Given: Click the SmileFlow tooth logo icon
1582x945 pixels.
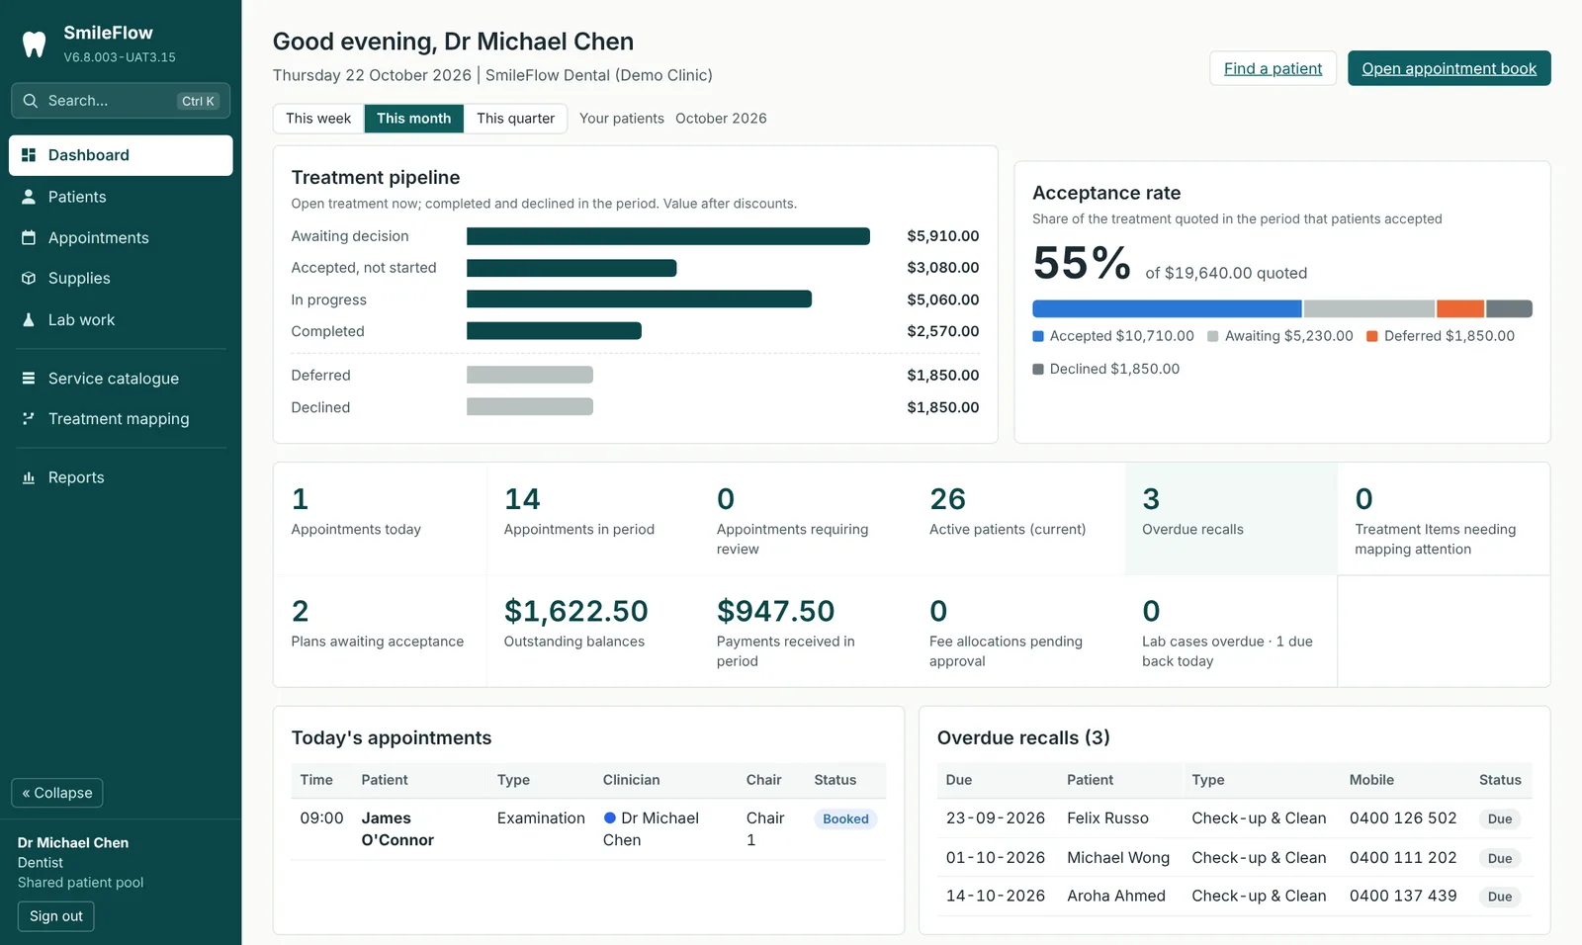Looking at the screenshot, I should point(34,44).
